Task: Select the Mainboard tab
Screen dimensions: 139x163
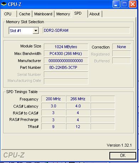Action: click(x=43, y=14)
